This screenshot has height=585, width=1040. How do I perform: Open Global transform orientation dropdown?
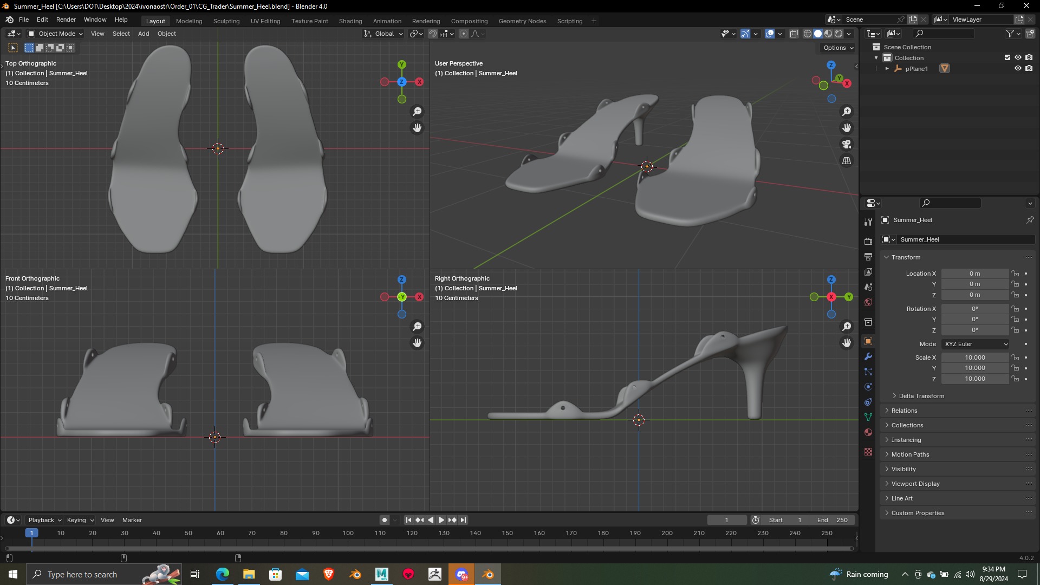pyautogui.click(x=383, y=34)
